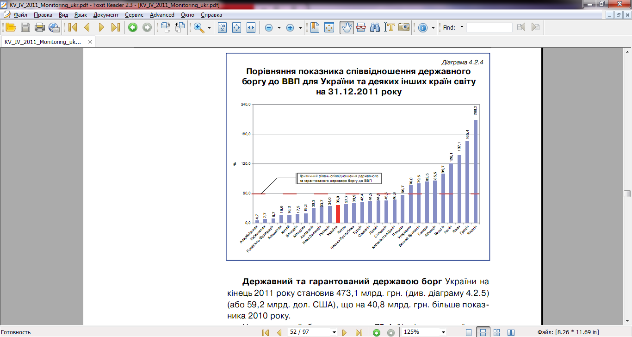The height and width of the screenshot is (337, 632).
Task: Go to next page in status bar
Action: coord(344,332)
